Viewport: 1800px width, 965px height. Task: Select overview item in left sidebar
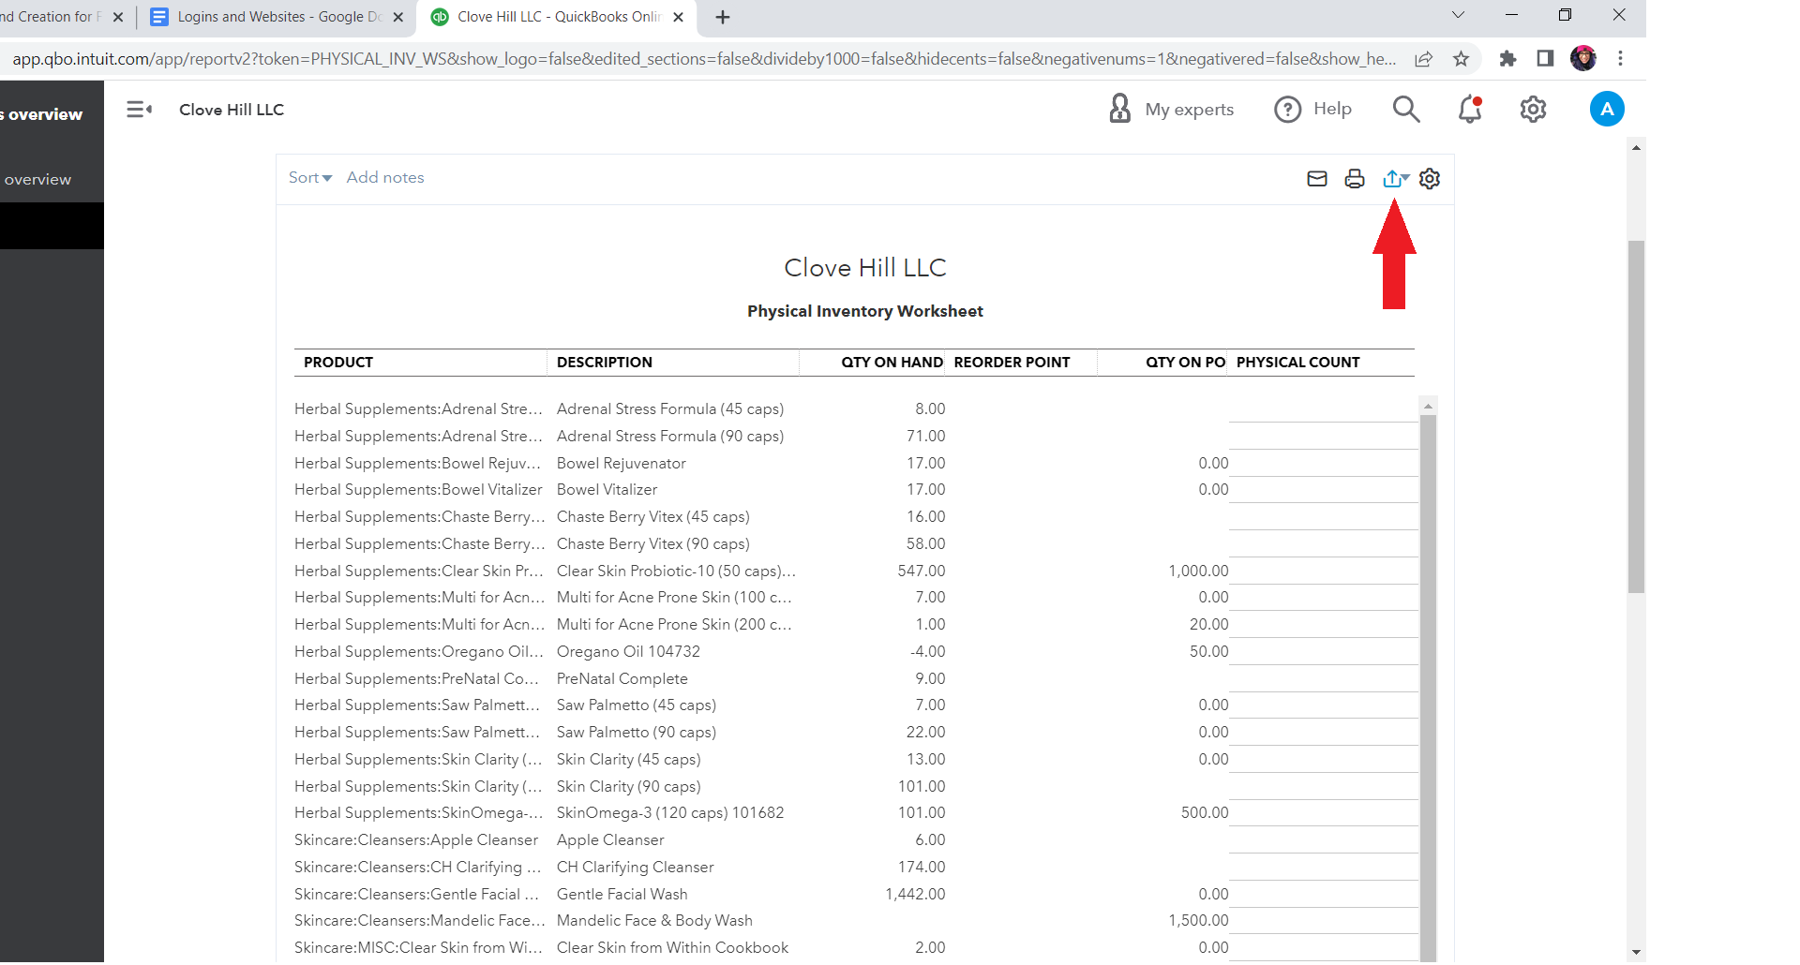coord(38,180)
